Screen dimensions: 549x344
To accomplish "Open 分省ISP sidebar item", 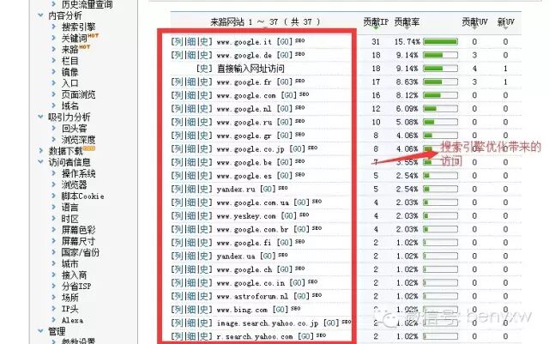I will (x=76, y=287).
